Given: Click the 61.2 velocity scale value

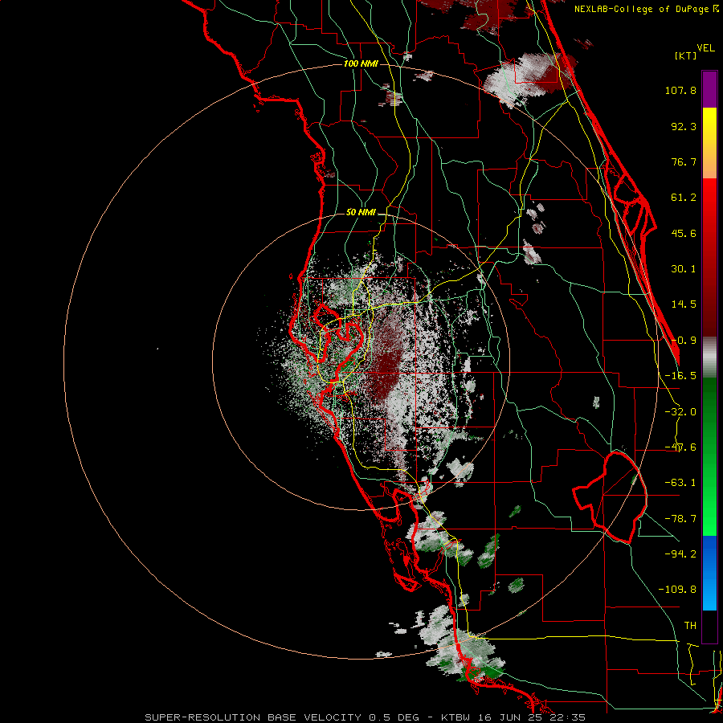Looking at the screenshot, I should (x=684, y=198).
